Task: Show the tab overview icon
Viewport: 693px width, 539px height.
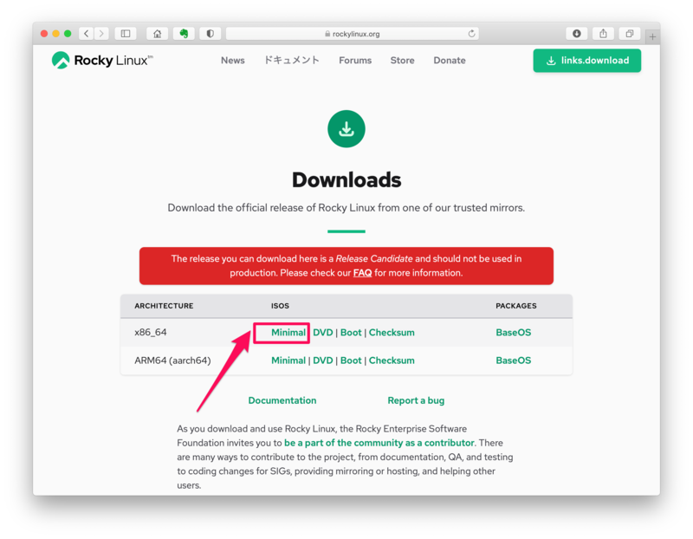Action: tap(630, 34)
